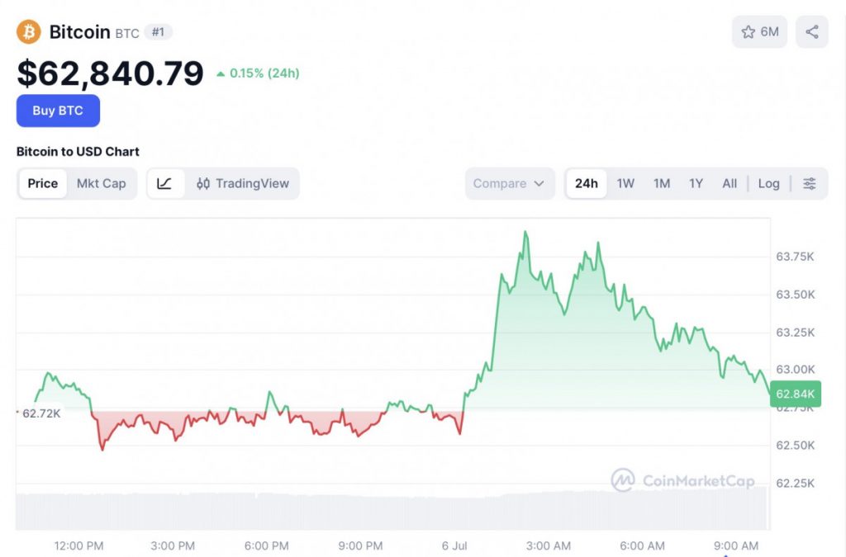Click the 6:00 AM time axis label
Viewport: 846px width, 557px height.
point(642,545)
